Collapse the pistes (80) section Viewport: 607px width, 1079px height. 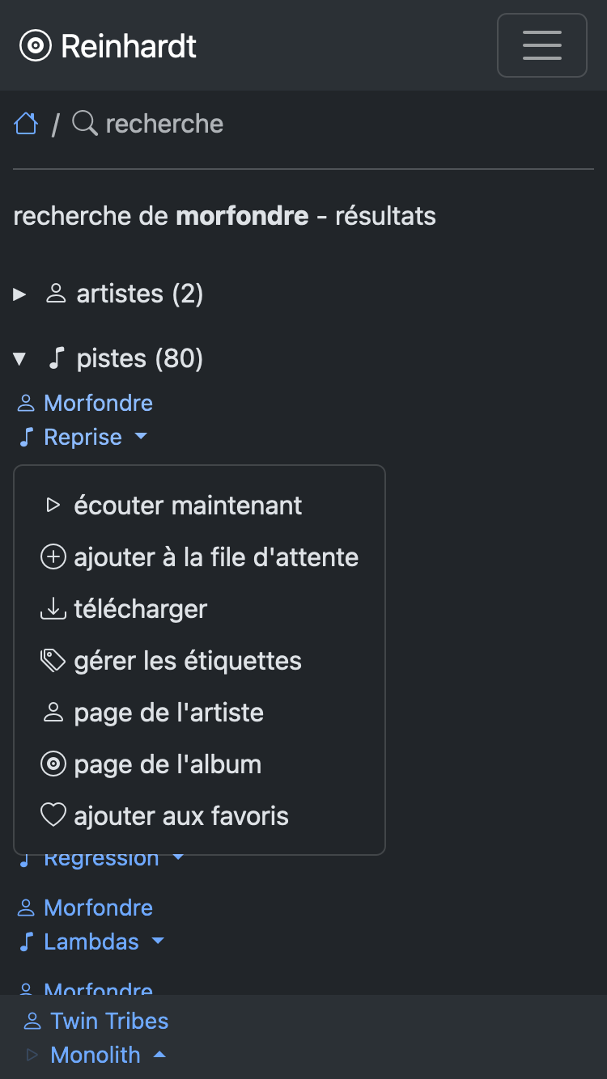click(20, 358)
